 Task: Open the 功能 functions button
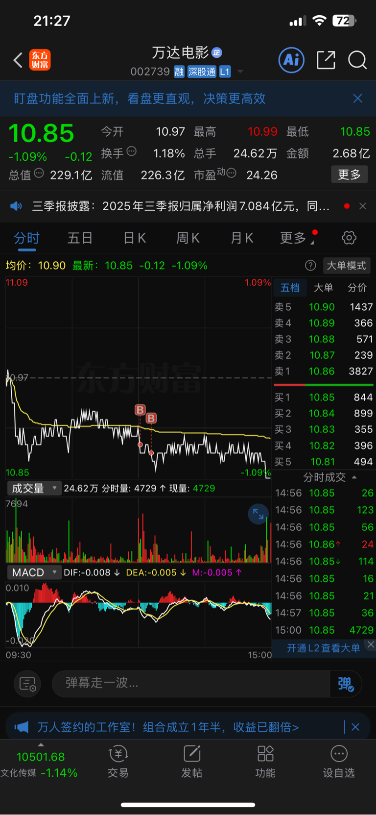[265, 762]
